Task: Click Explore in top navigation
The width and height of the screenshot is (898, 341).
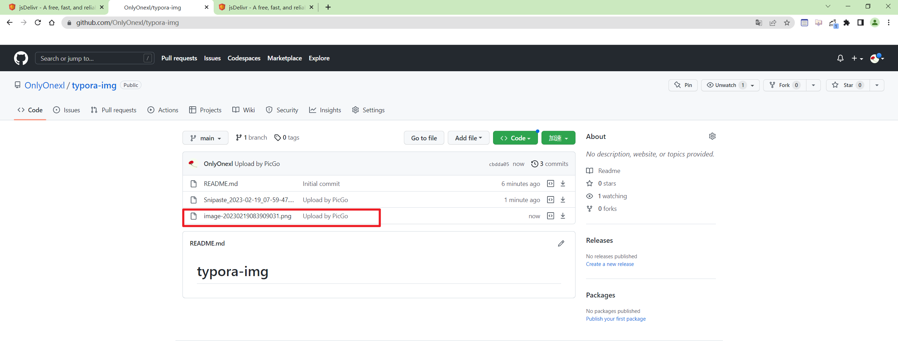Action: [319, 58]
